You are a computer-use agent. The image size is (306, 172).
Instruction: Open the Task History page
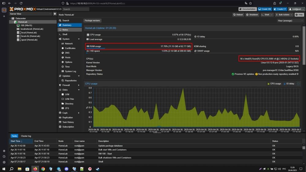[x=68, y=122]
